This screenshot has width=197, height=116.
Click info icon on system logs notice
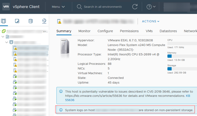coord(61,110)
